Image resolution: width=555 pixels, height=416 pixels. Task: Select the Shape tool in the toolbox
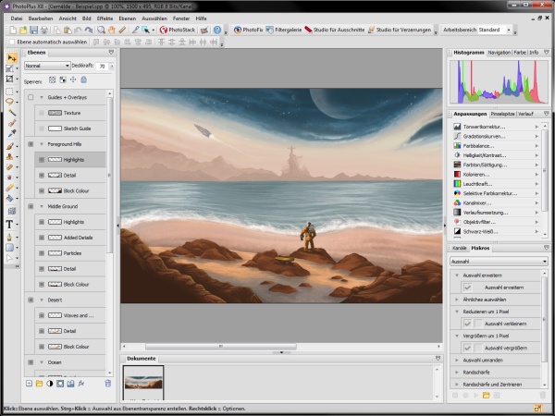tap(9, 248)
